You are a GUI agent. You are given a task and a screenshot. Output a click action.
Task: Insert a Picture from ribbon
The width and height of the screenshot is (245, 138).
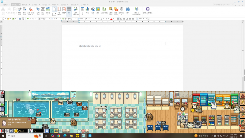[x=98, y=9]
